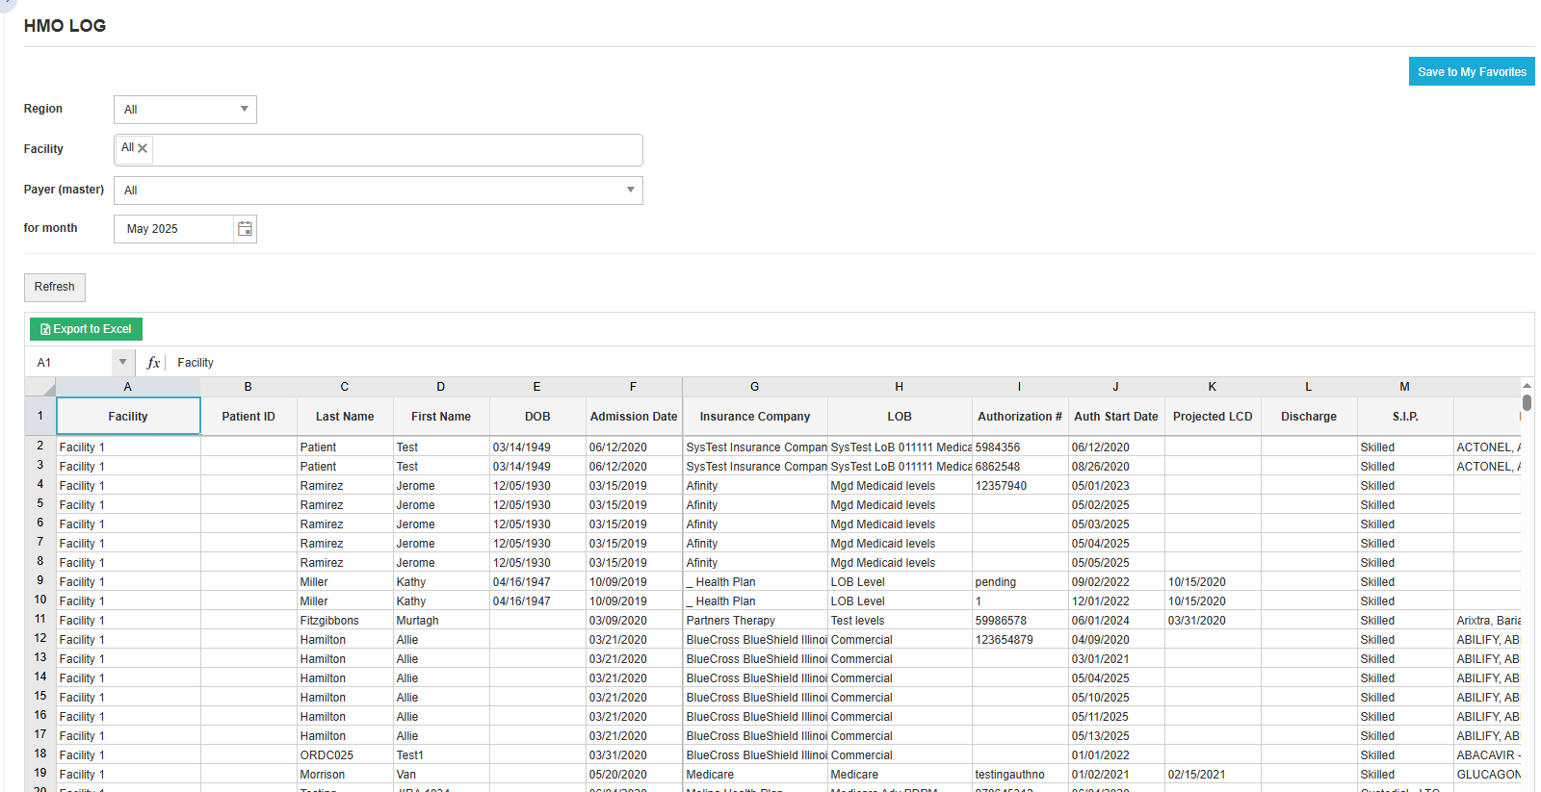Click the testingauthno authorization cell
This screenshot has width=1541, height=792.
(x=1020, y=775)
